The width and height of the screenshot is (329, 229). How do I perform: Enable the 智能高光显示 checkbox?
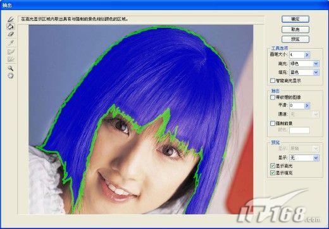(273, 80)
